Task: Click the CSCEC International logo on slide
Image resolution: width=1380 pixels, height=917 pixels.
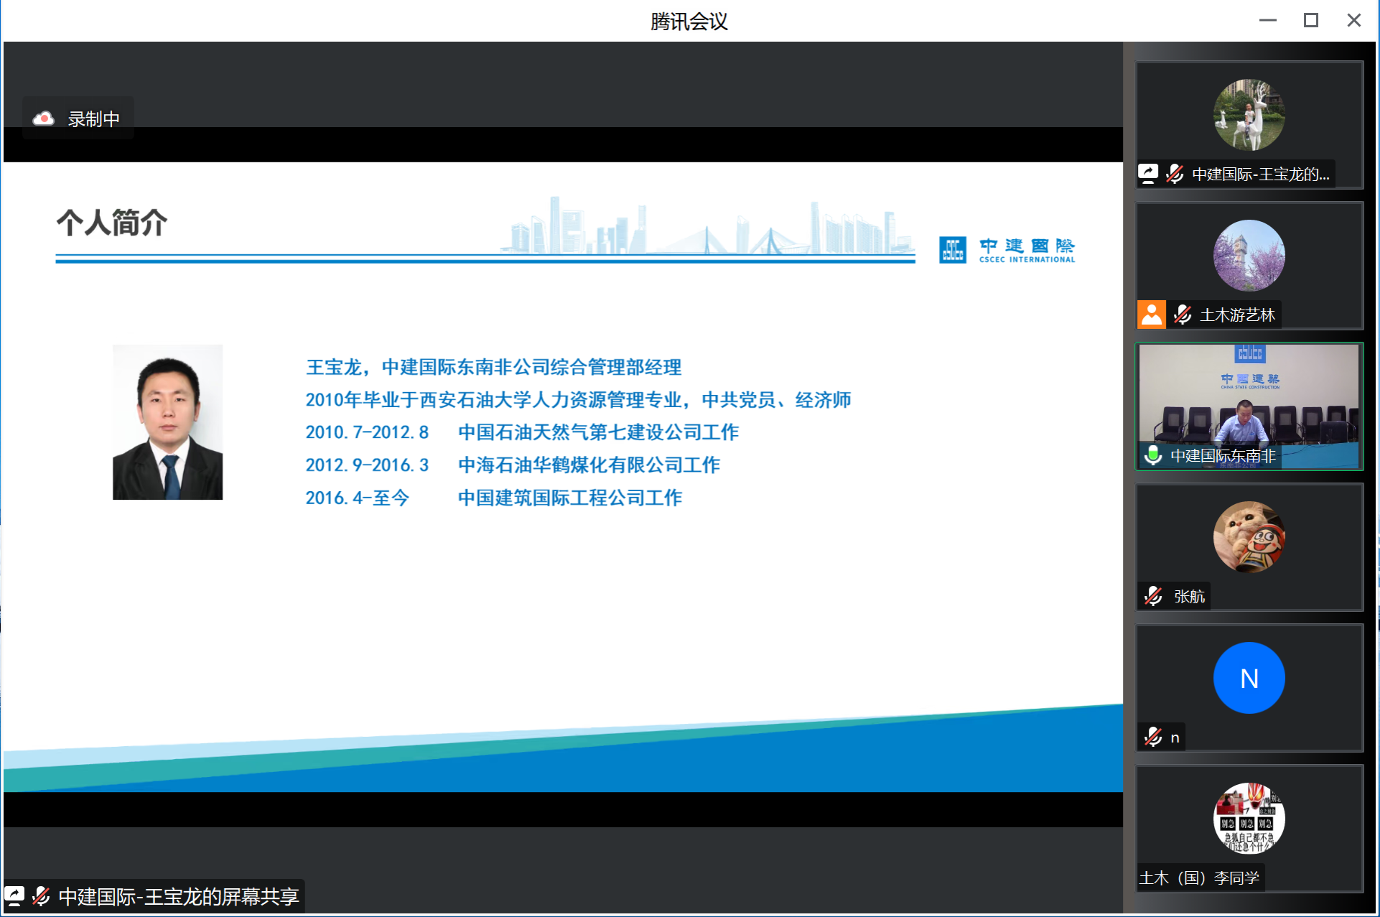Action: pos(1007,250)
